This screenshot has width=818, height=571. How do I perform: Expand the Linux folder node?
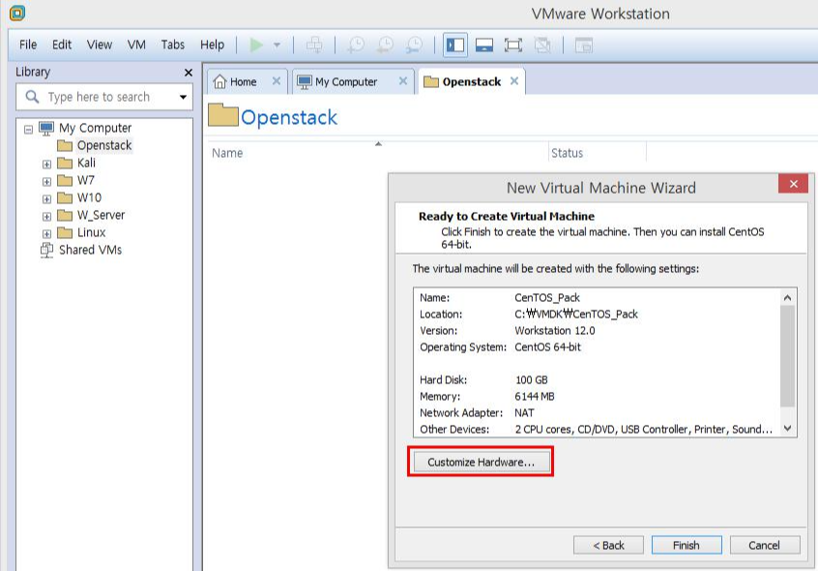click(47, 234)
